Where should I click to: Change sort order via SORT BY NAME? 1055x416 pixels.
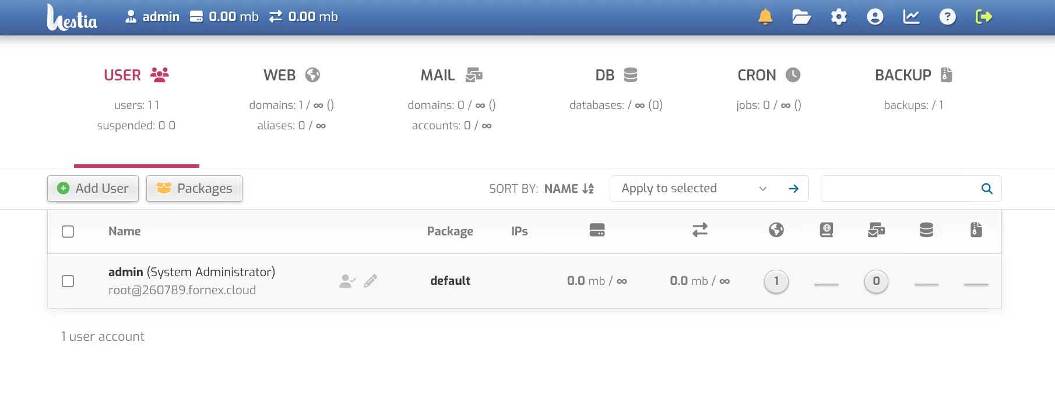(x=569, y=189)
